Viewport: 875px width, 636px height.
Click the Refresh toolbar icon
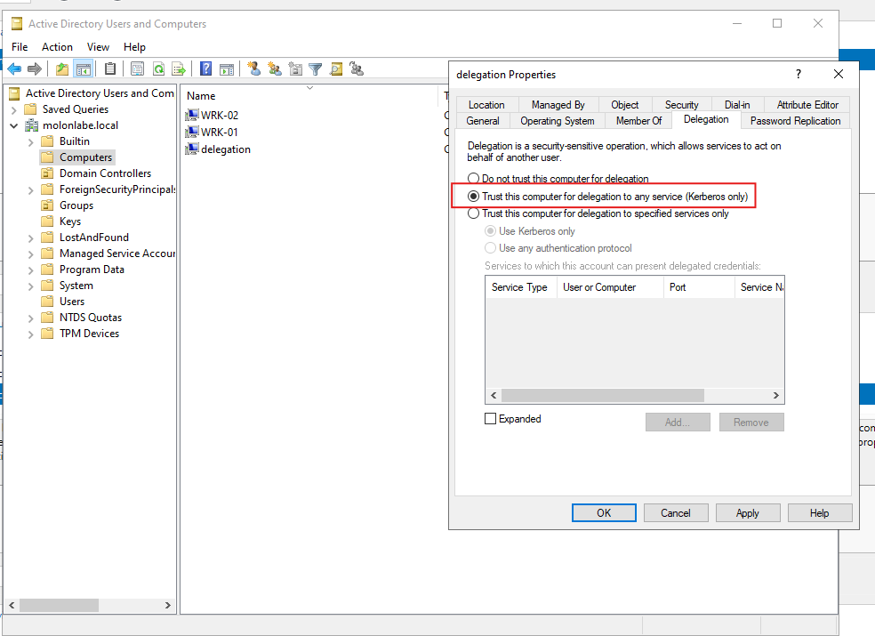point(158,68)
